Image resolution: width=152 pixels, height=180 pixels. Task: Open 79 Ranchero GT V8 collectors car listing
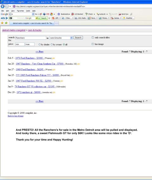point(35,87)
